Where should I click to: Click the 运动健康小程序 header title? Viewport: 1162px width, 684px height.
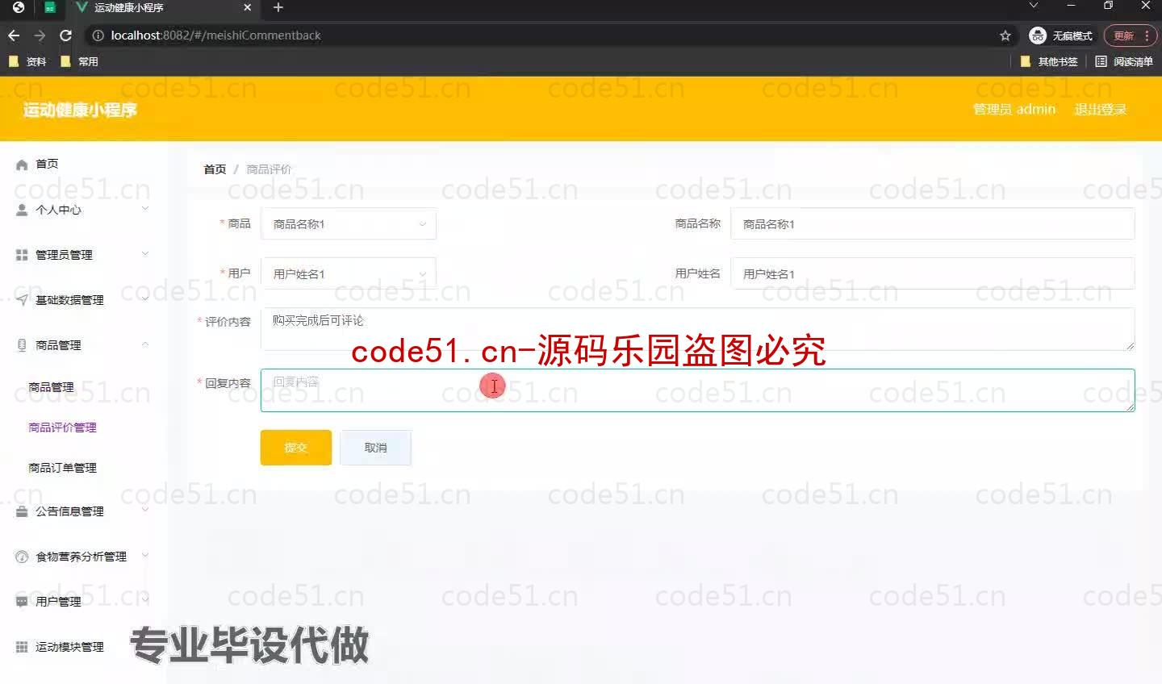80,110
